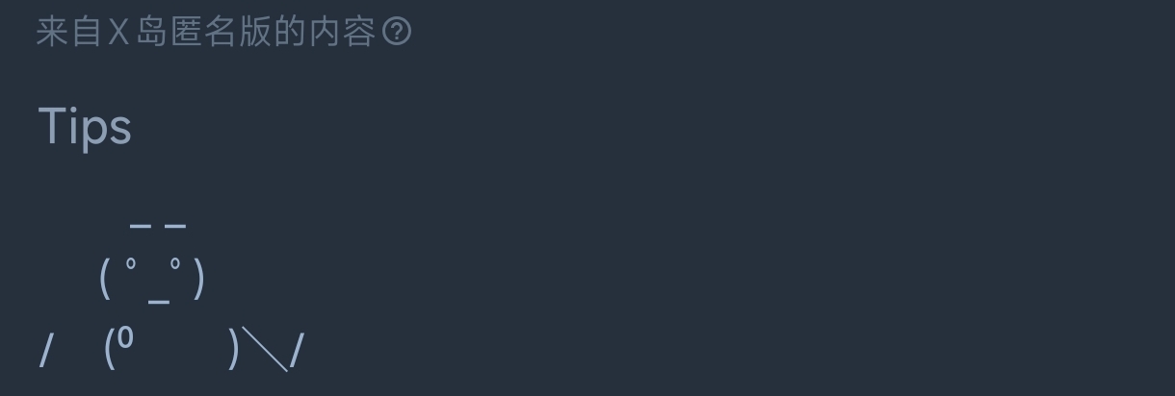Click the question mark help icon
This screenshot has height=396, width=1175.
[397, 33]
